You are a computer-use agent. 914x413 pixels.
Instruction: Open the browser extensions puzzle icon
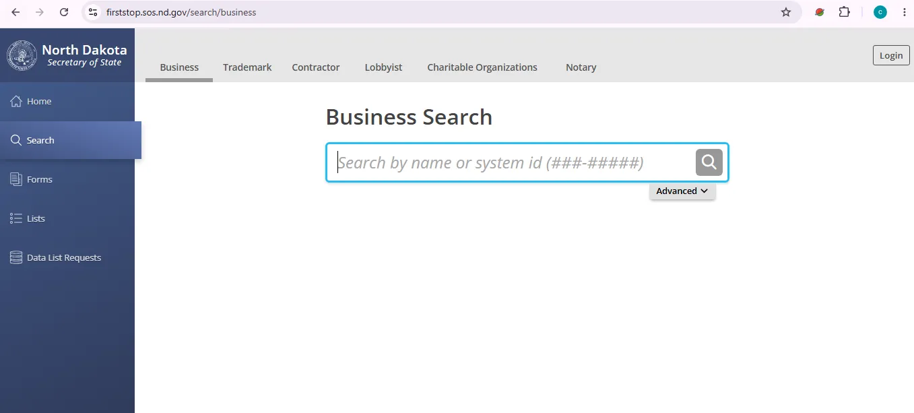tap(844, 12)
